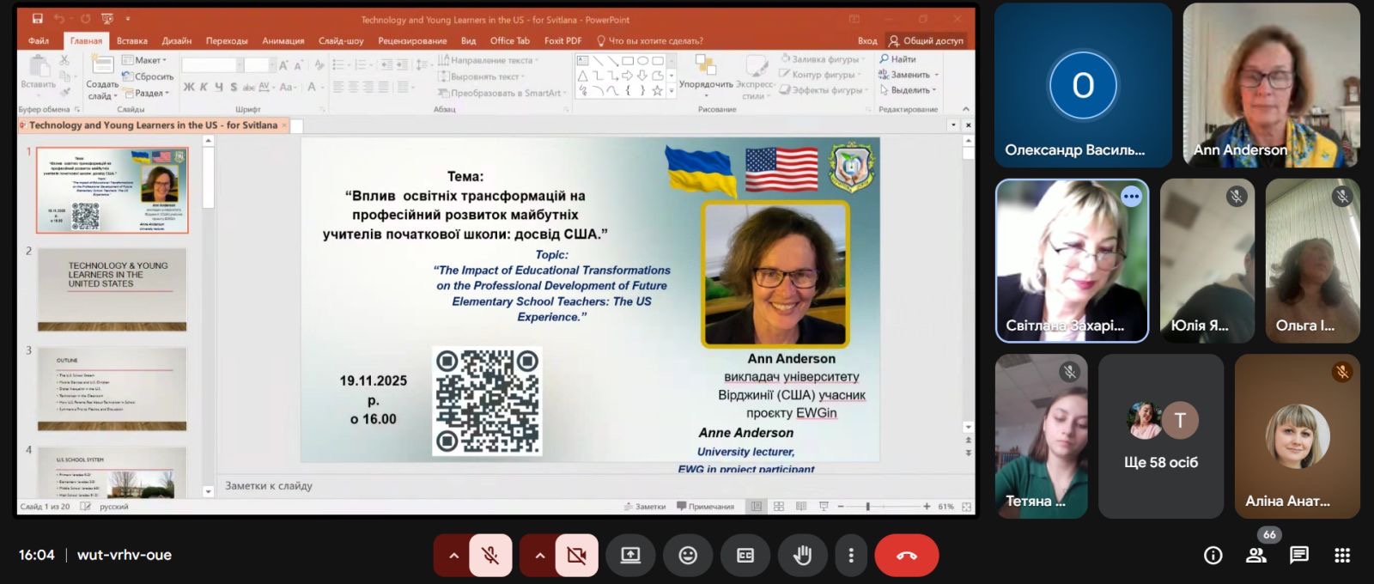Toggle camera off button in Meet

coord(576,556)
